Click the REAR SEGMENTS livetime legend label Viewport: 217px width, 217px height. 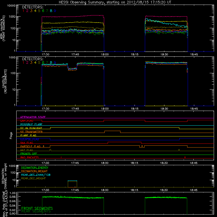tap(36, 211)
